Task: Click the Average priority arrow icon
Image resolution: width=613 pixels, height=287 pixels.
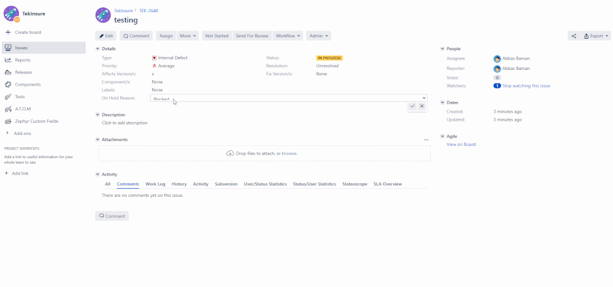Action: click(x=155, y=66)
